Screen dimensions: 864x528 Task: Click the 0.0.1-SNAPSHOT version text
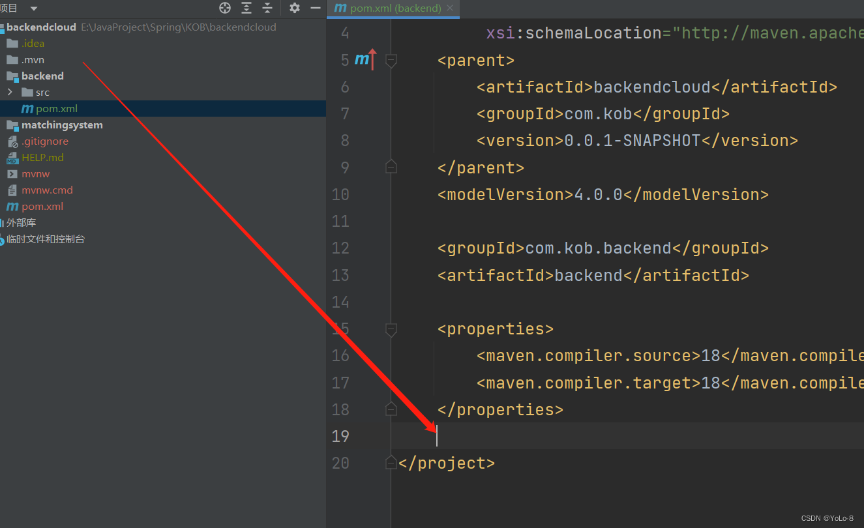point(632,141)
